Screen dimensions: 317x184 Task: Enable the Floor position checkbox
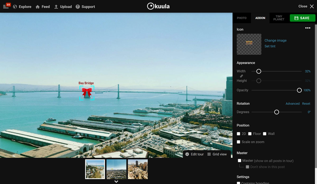click(x=250, y=134)
